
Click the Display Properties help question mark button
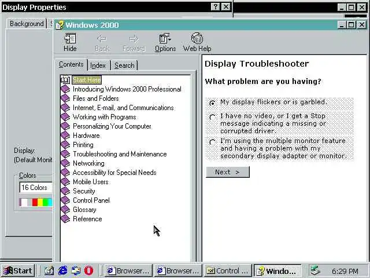click(x=215, y=7)
